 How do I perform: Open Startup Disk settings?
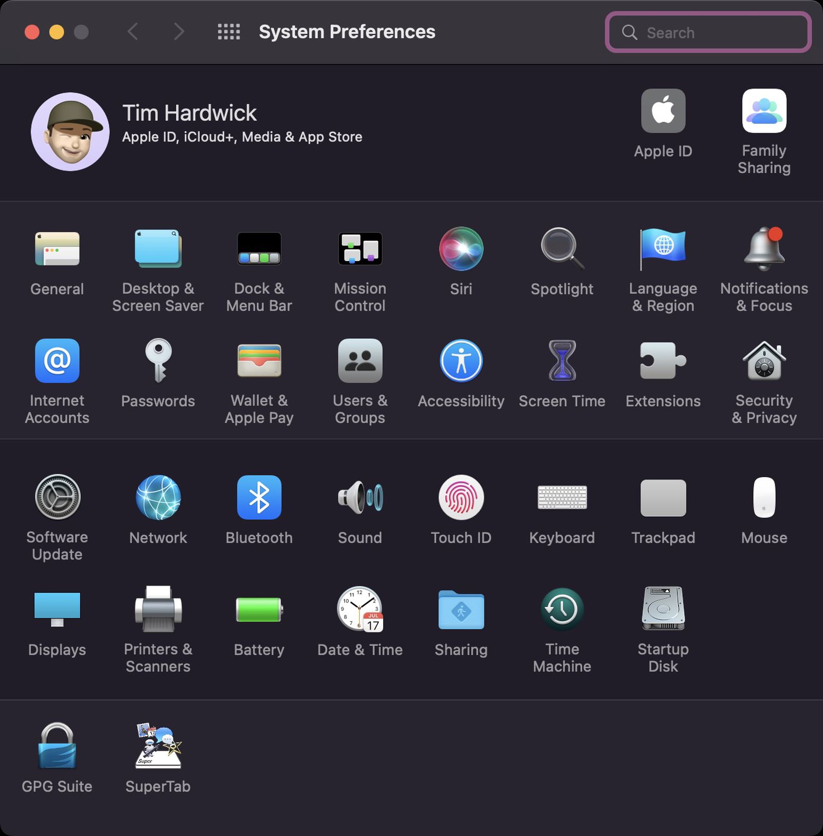(663, 610)
